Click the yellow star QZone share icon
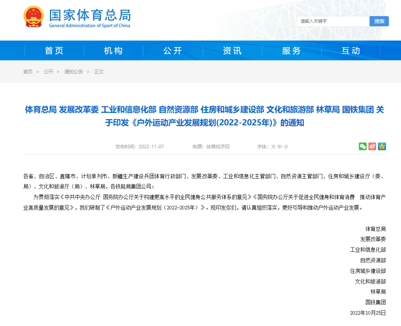This screenshot has width=401, height=326. (x=382, y=146)
